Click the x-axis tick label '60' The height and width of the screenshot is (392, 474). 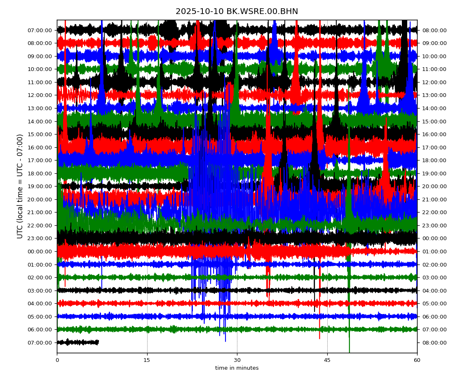(x=417, y=360)
